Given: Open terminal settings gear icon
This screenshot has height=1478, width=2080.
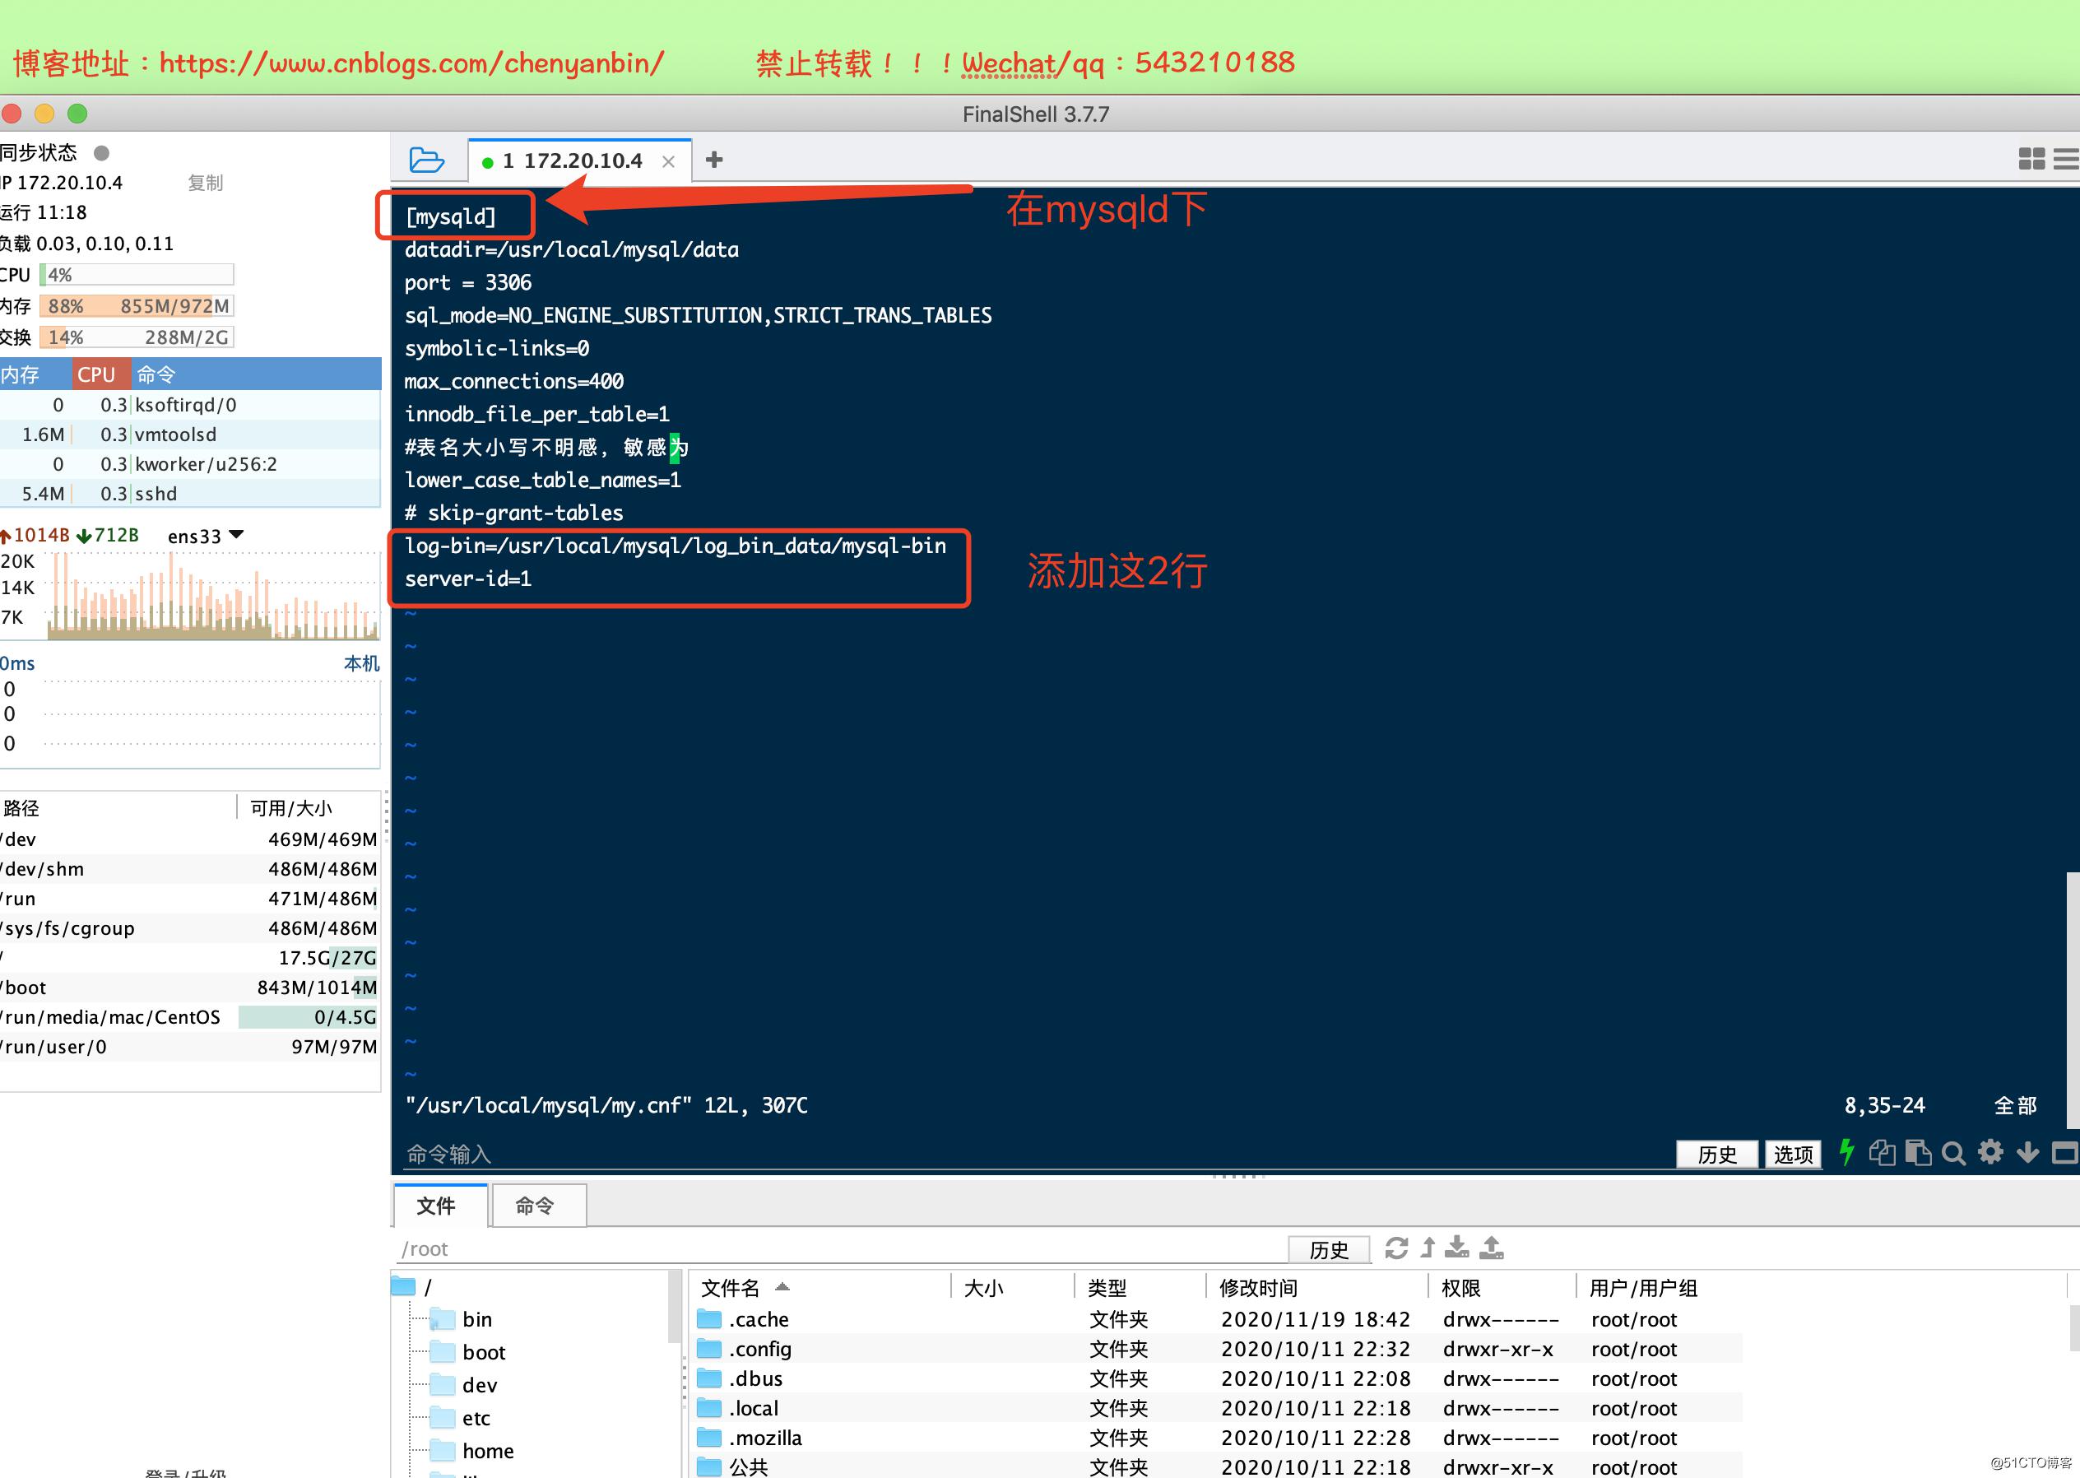Looking at the screenshot, I should (x=1991, y=1152).
